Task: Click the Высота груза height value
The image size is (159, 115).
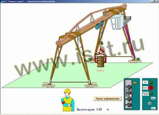Action: pos(99,110)
